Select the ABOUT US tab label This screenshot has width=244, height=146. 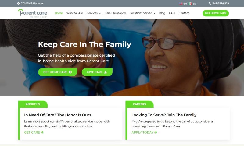33,104
